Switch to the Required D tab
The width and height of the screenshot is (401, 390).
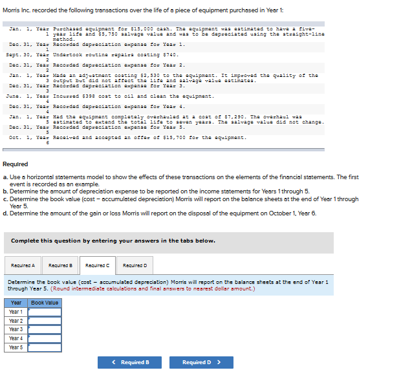pyautogui.click(x=135, y=265)
